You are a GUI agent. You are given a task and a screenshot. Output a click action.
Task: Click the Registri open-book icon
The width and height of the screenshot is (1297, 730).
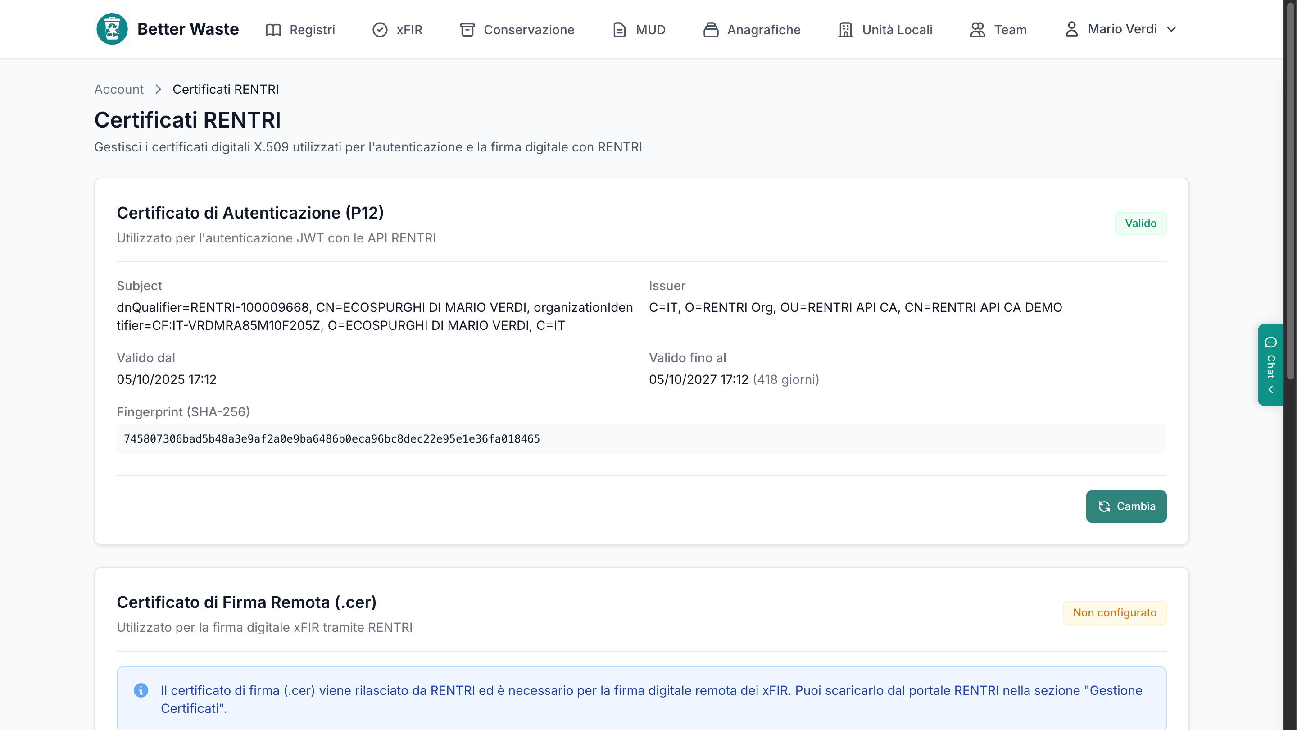click(x=273, y=30)
